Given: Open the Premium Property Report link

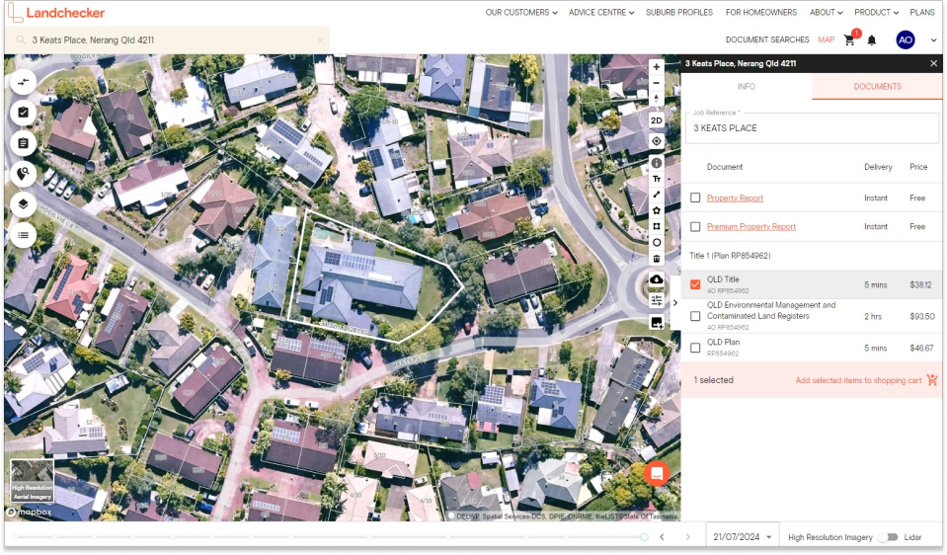Looking at the screenshot, I should coord(751,226).
